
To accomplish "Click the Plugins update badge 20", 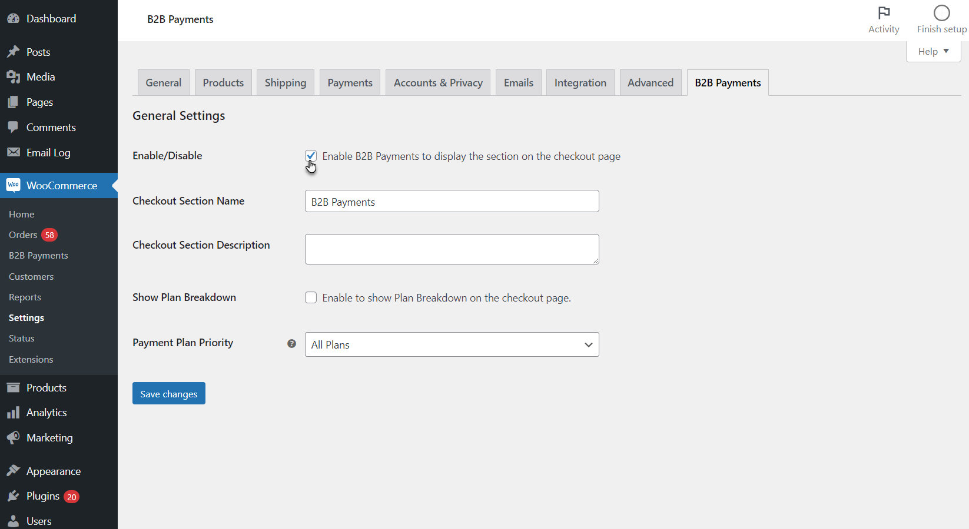I will tap(71, 497).
